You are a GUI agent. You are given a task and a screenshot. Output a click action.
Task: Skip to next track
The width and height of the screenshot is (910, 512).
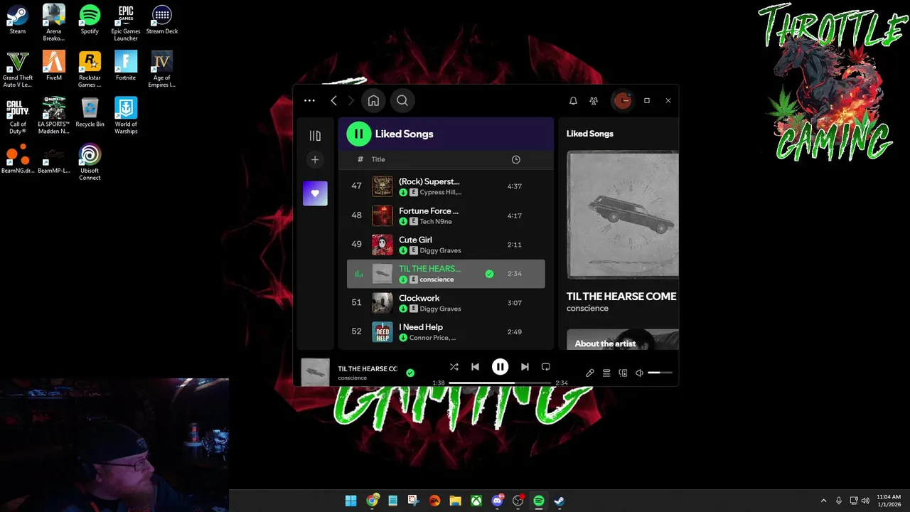[525, 367]
